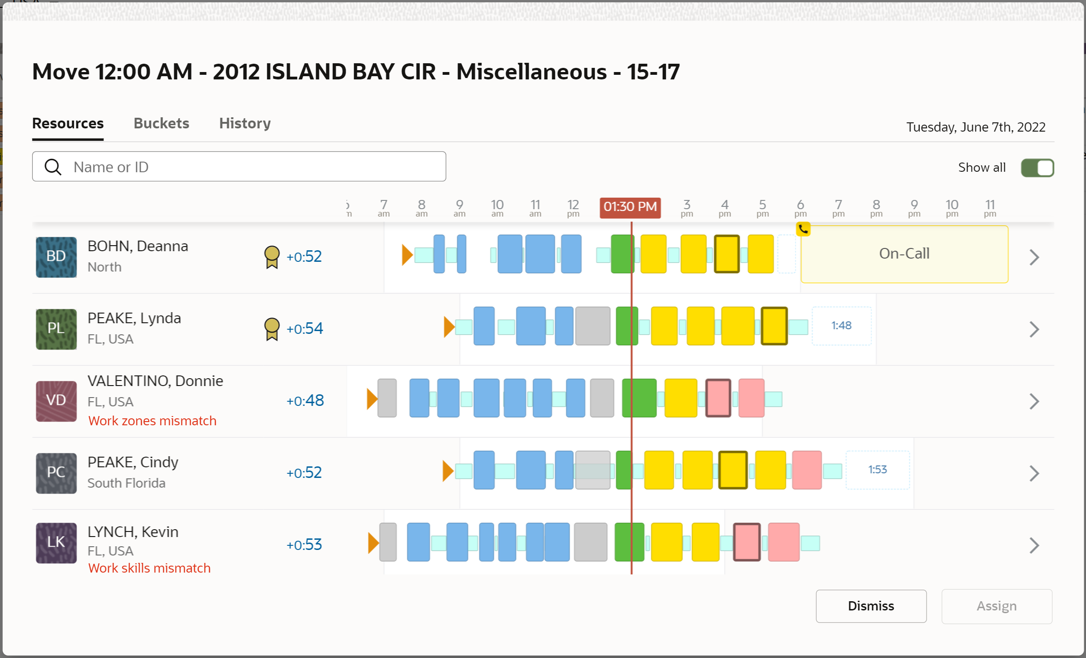1086x658 pixels.
Task: Expand details chevron for BOHN, Deanna
Action: pyautogui.click(x=1034, y=257)
